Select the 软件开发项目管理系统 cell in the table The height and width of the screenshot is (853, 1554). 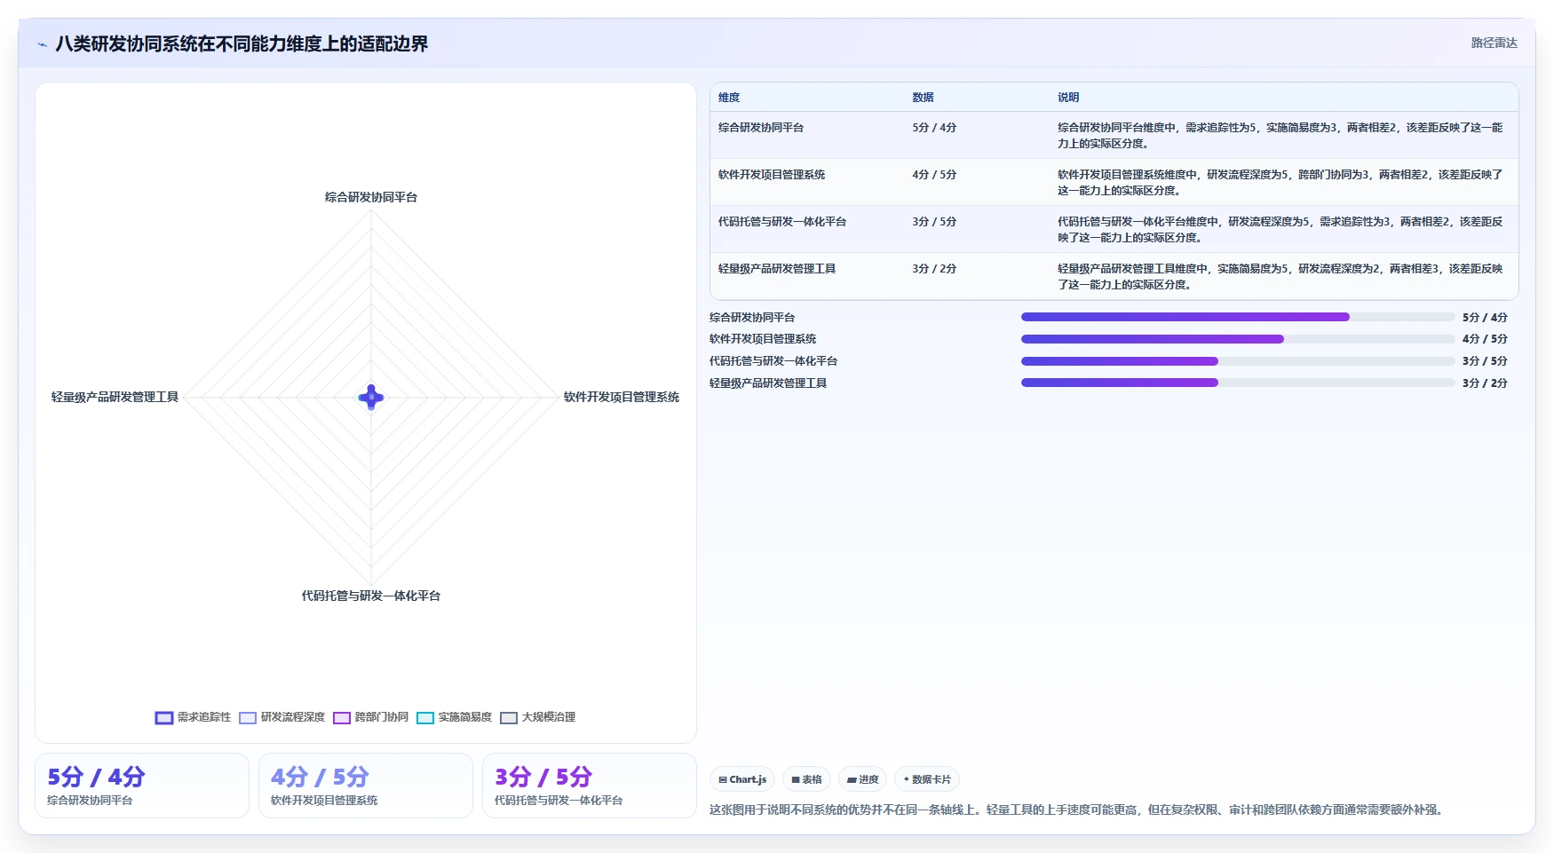772,175
